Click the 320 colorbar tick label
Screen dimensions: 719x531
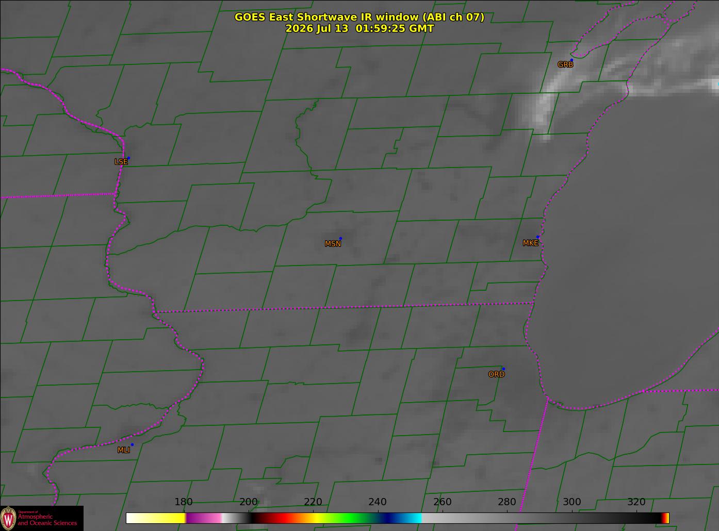[636, 502]
